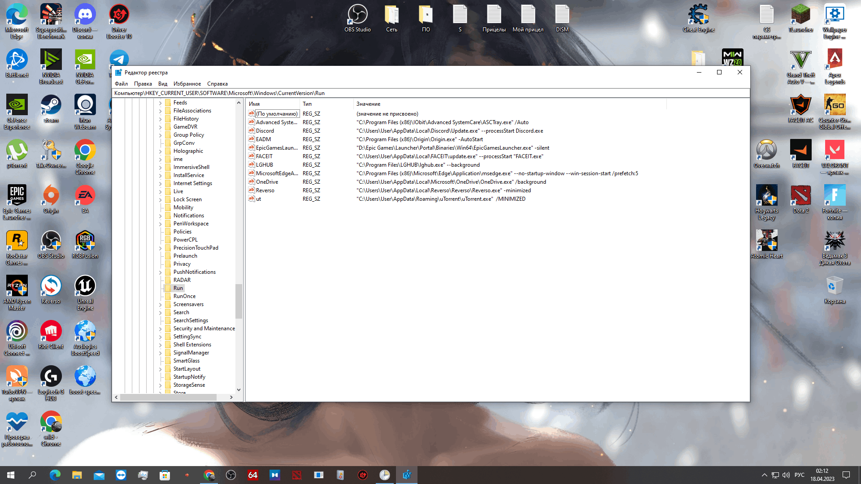Expand the FileHistory key node
This screenshot has width=861, height=484.
[160, 119]
